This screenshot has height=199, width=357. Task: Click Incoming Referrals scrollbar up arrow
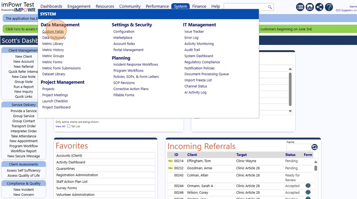316,162
